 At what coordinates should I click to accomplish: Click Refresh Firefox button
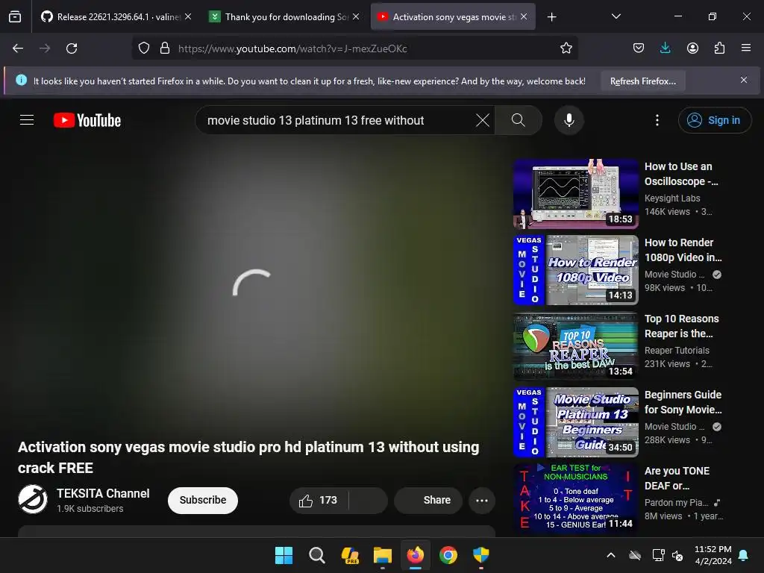tap(642, 81)
